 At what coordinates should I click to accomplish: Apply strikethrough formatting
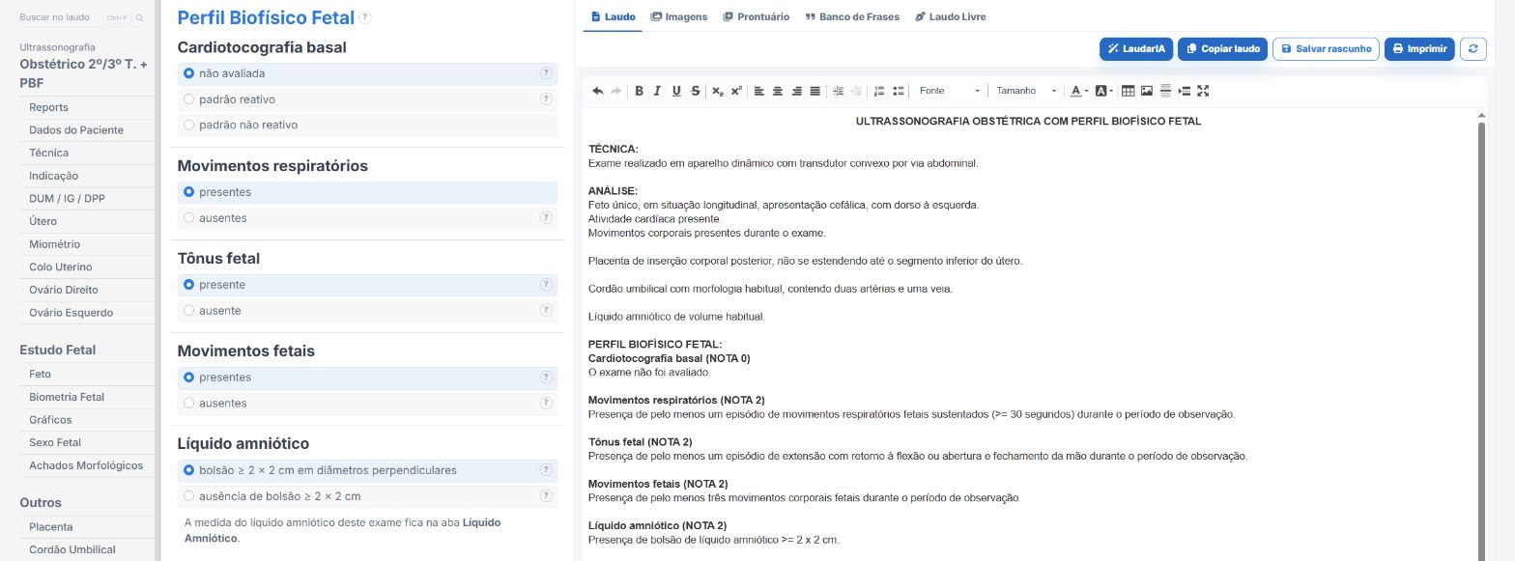[696, 91]
